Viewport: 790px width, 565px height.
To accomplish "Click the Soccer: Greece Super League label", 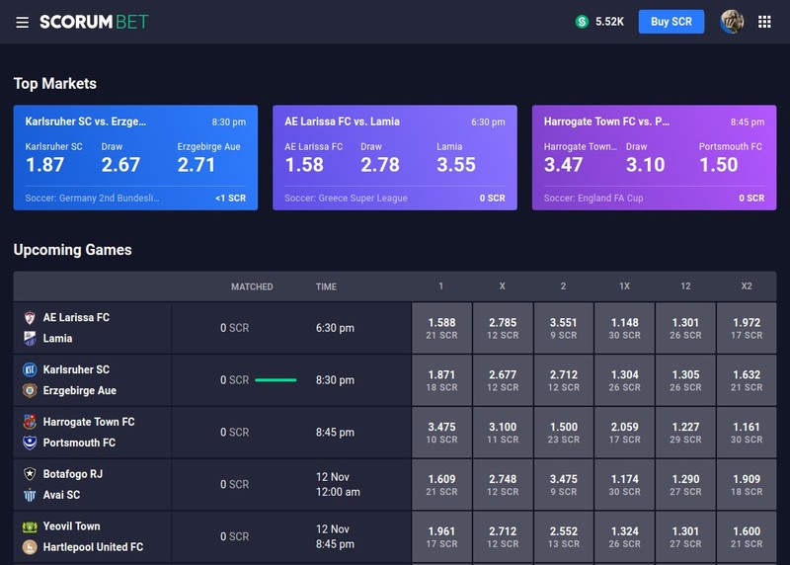I will [346, 199].
